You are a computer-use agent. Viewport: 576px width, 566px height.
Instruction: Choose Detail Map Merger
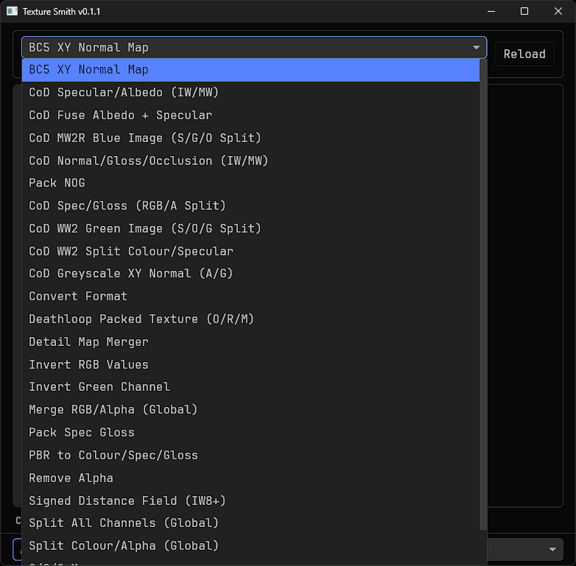click(x=251, y=342)
